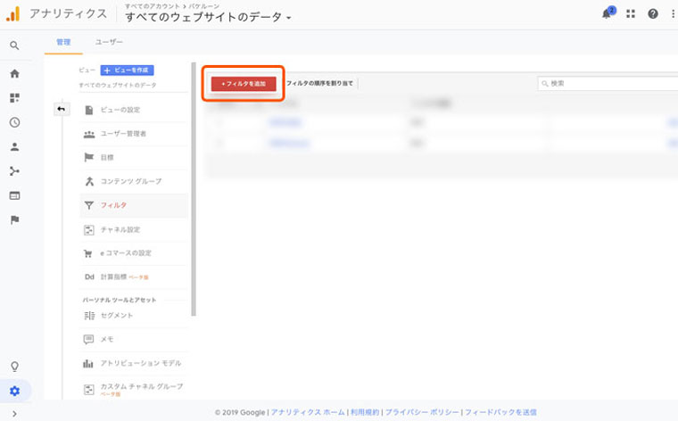This screenshot has width=678, height=421.
Task: Select the 管理 tab
Action: [x=62, y=42]
